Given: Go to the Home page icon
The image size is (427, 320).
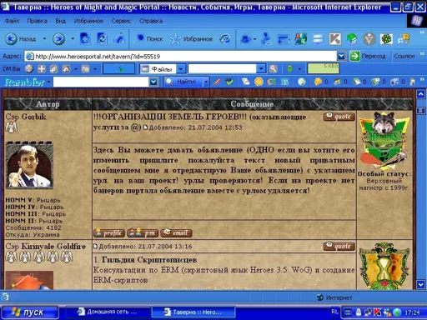Looking at the screenshot, I should point(119,38).
